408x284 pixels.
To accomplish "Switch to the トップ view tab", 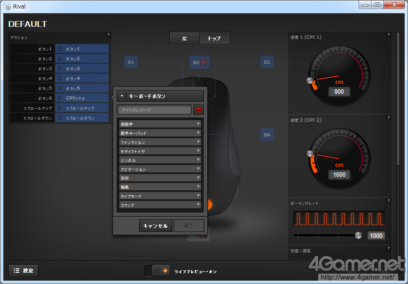I will [x=215, y=38].
